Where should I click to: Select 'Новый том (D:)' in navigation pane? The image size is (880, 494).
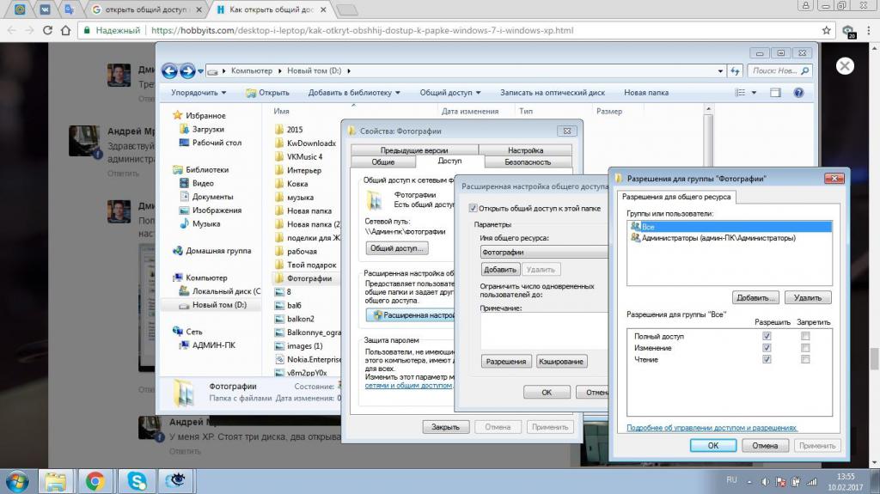(x=219, y=305)
